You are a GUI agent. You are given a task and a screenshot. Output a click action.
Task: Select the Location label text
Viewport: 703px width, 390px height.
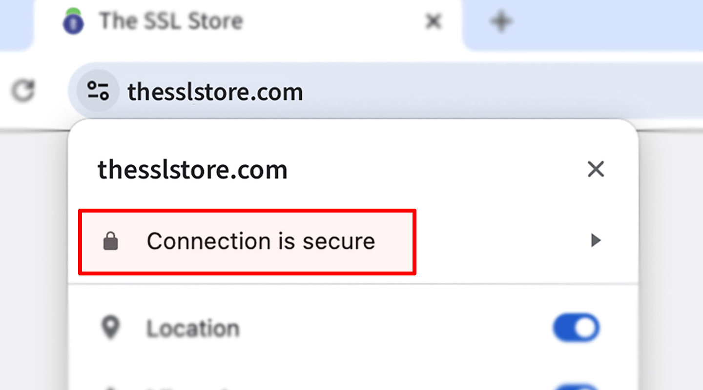[193, 328]
